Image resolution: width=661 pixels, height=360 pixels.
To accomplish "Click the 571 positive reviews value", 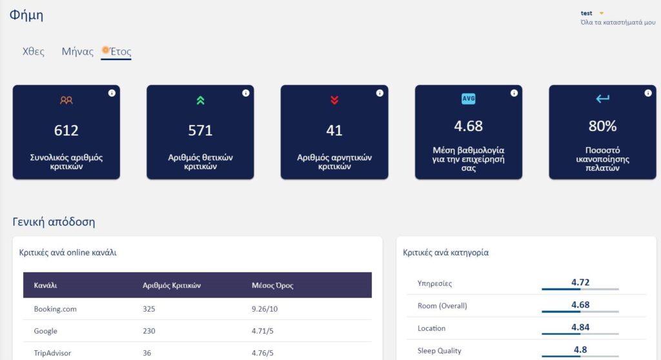I will pyautogui.click(x=200, y=130).
